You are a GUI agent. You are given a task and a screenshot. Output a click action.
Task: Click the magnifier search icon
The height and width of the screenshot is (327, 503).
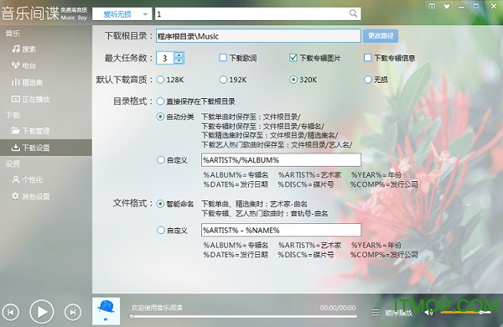coord(353,13)
